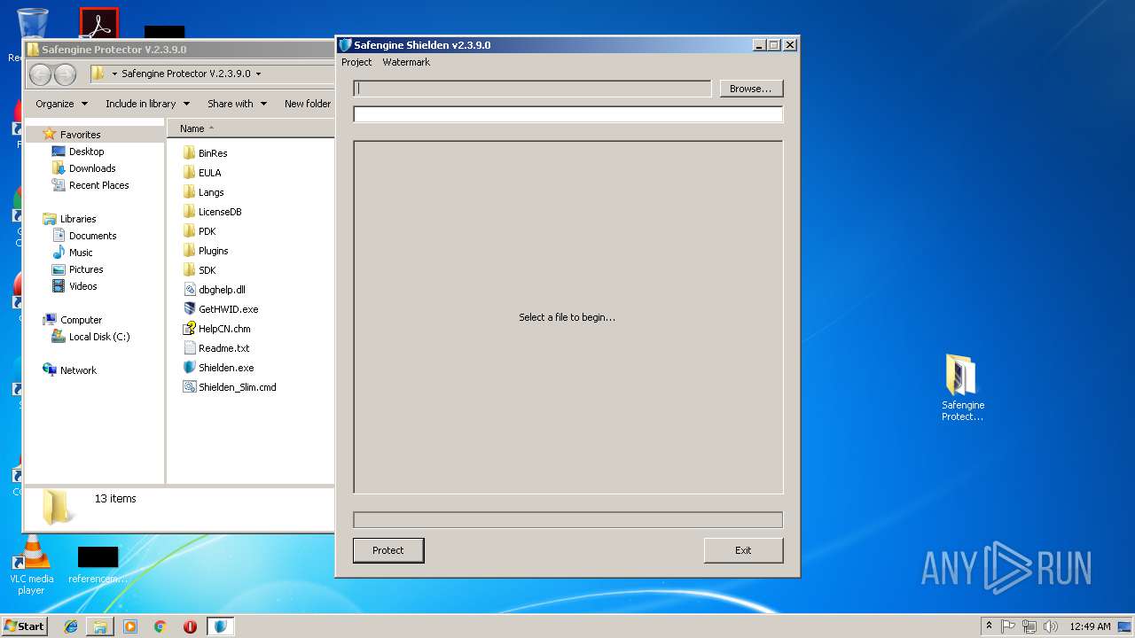The width and height of the screenshot is (1135, 638).
Task: Open the Windows Start menu
Action: pyautogui.click(x=24, y=626)
